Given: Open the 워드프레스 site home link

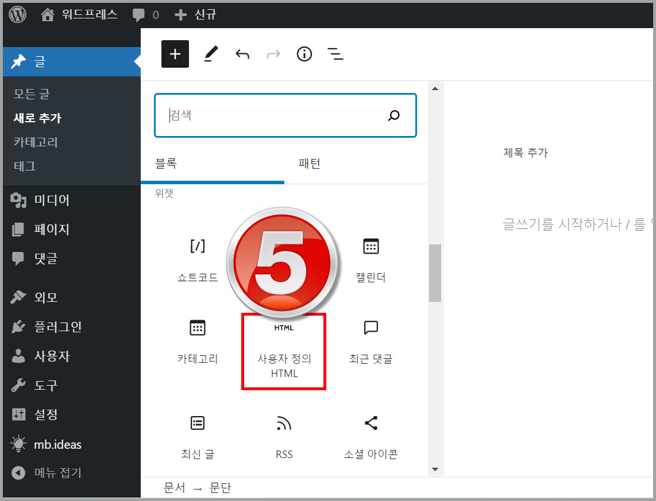Looking at the screenshot, I should pyautogui.click(x=79, y=14).
